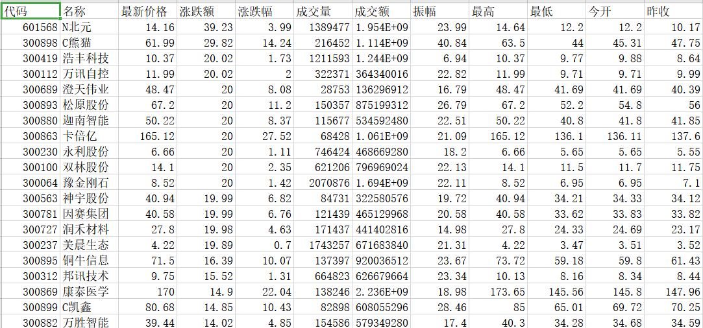Click the name cell 澄天伟业
Viewport: 703px width, 328px height.
(x=90, y=89)
